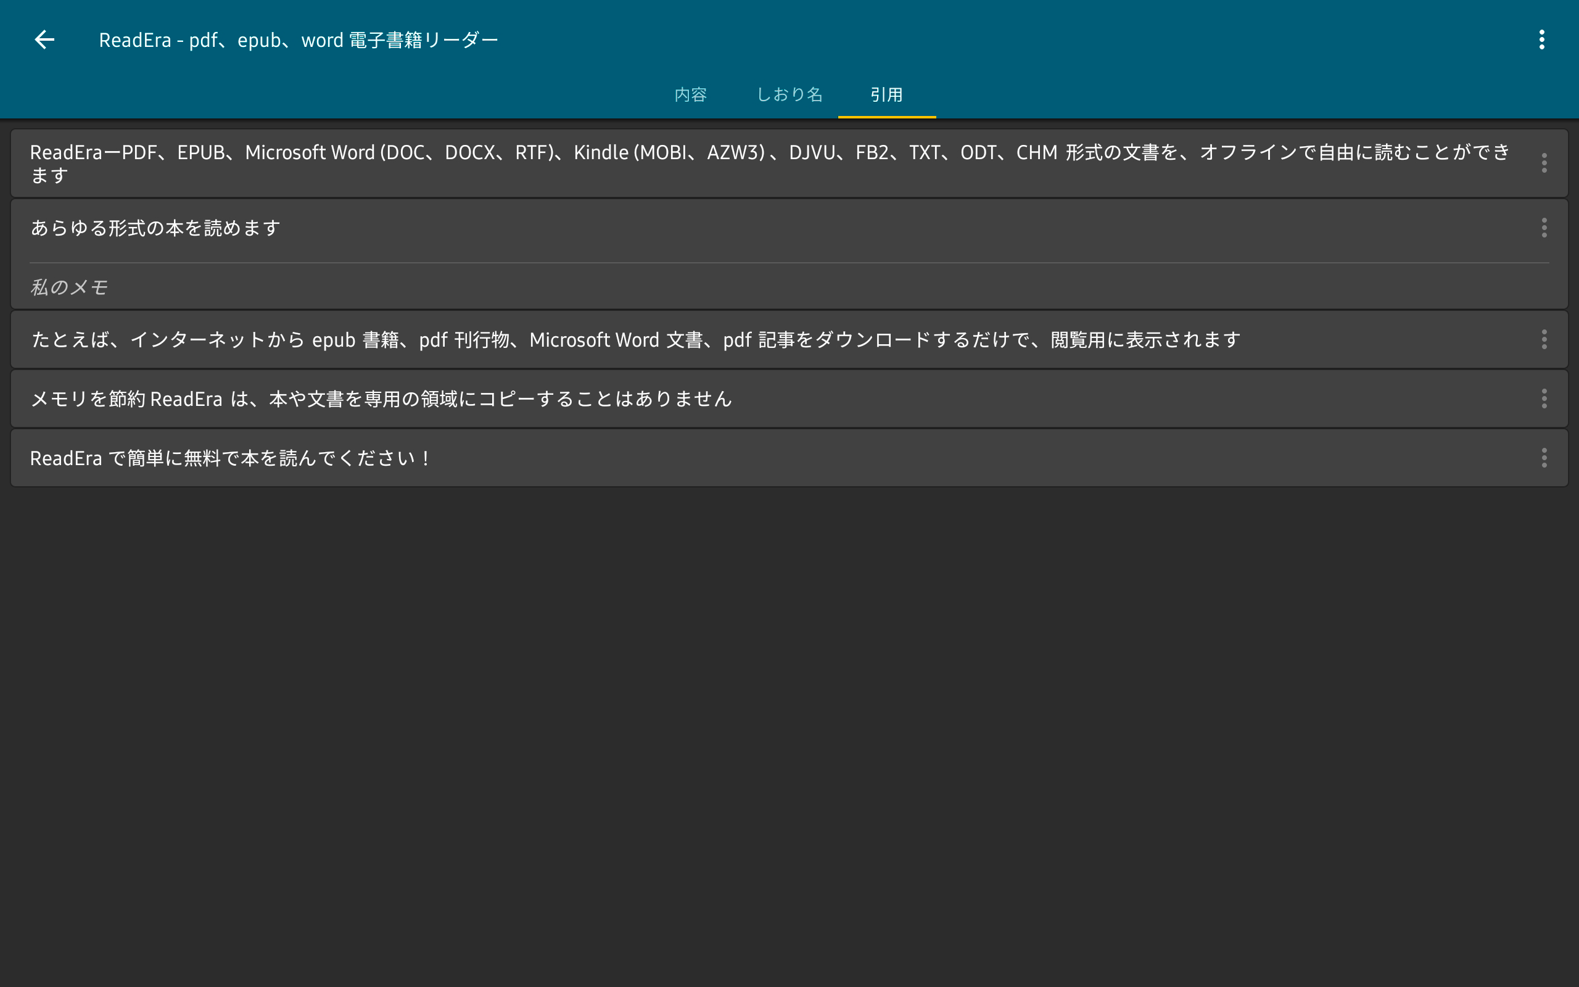The width and height of the screenshot is (1579, 987).
Task: Open options for ReadEra で簡単に無料で quote
Action: (x=1544, y=458)
